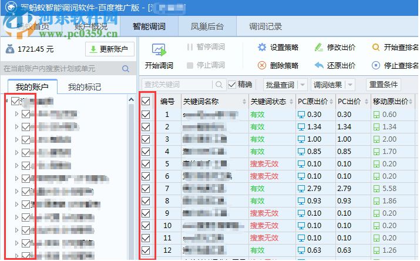Image resolution: width=420 pixels, height=261 pixels.
Task: Uncheck the first plan checkbox in account tree
Action: [26, 114]
